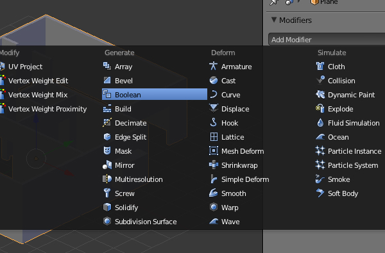The image size is (385, 253).
Task: Click the Array modifier icon
Action: [107, 66]
